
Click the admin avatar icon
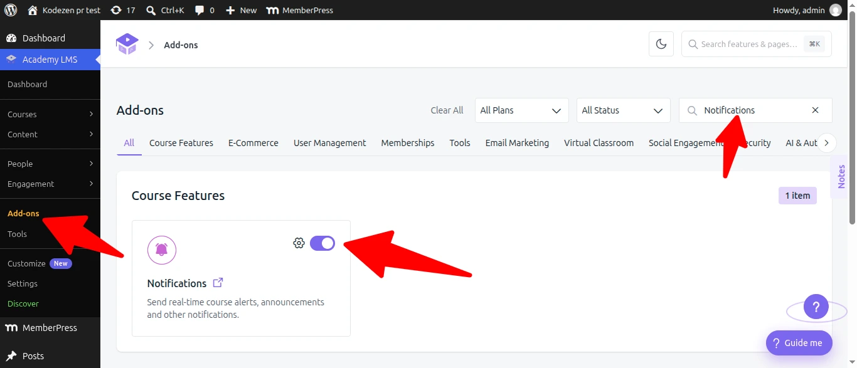click(836, 10)
